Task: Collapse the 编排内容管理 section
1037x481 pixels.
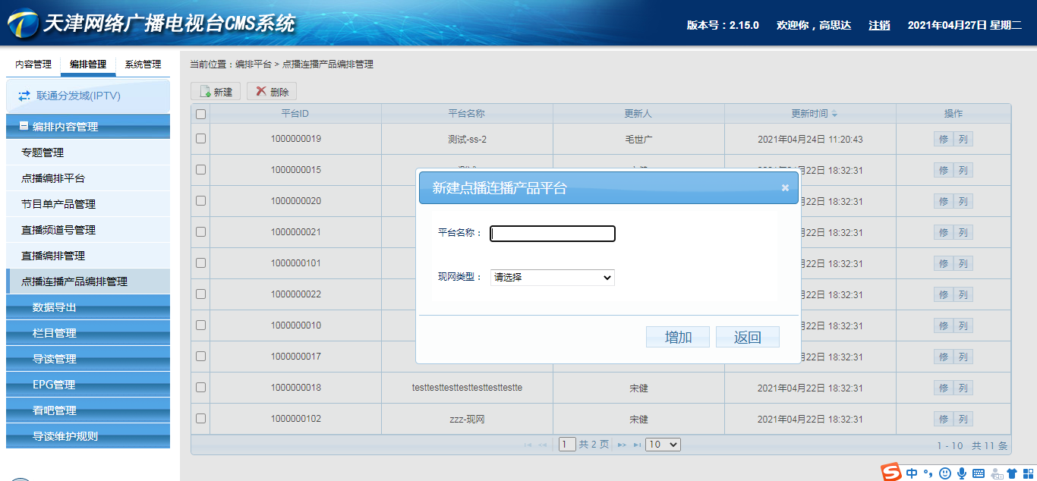Action: [88, 127]
